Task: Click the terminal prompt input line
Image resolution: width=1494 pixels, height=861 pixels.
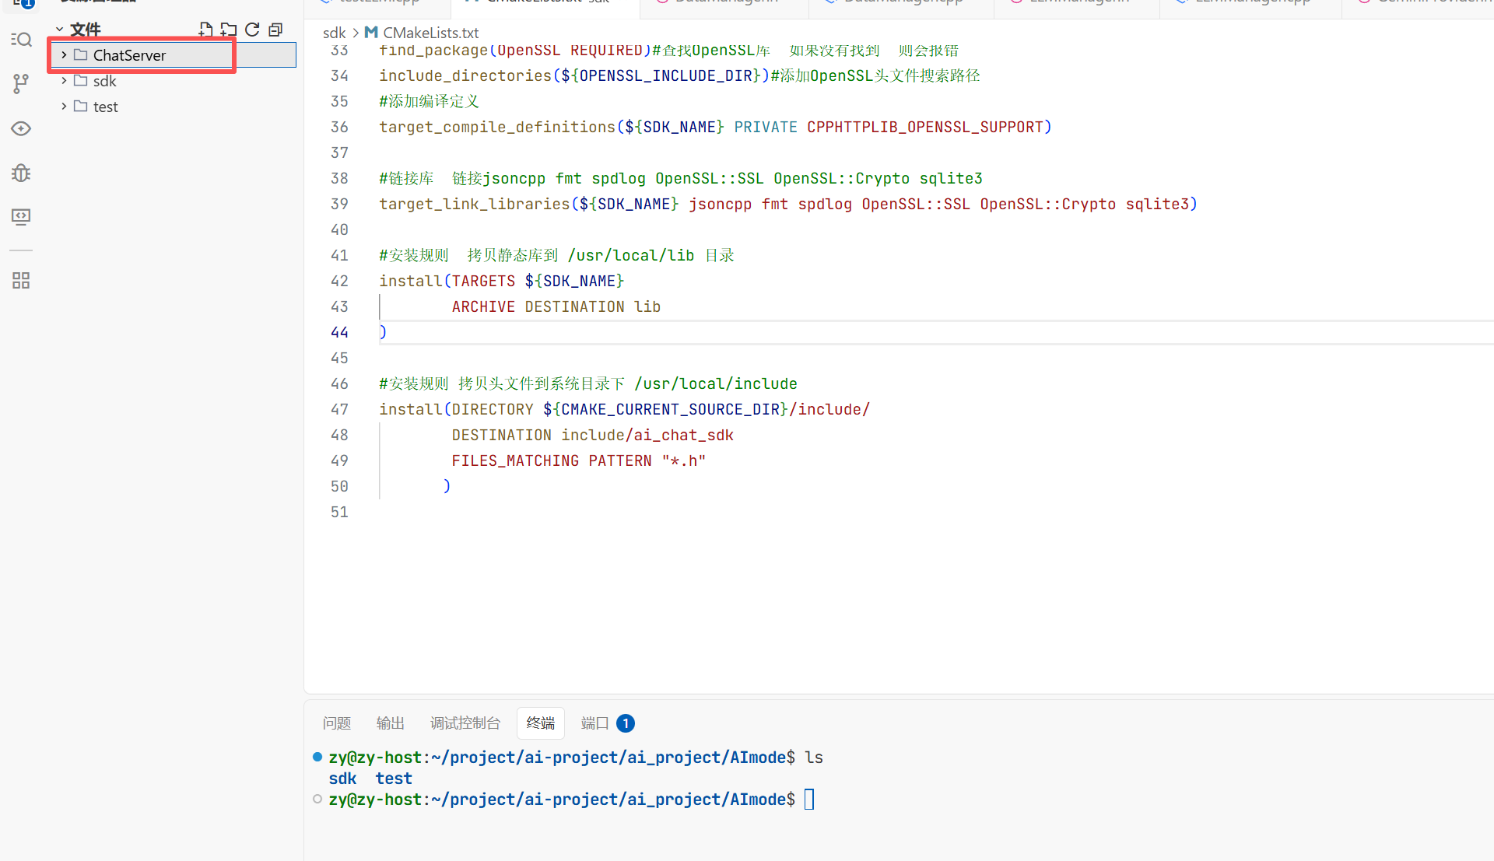Action: point(809,800)
